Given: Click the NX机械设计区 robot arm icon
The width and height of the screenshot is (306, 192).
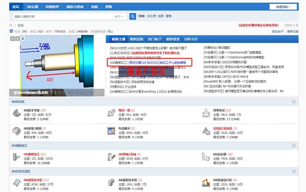Looking at the screenshot, I should click(x=207, y=182).
